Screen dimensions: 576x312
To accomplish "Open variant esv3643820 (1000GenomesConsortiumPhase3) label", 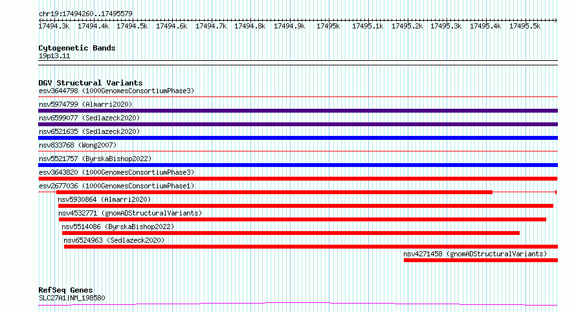I will tap(116, 172).
